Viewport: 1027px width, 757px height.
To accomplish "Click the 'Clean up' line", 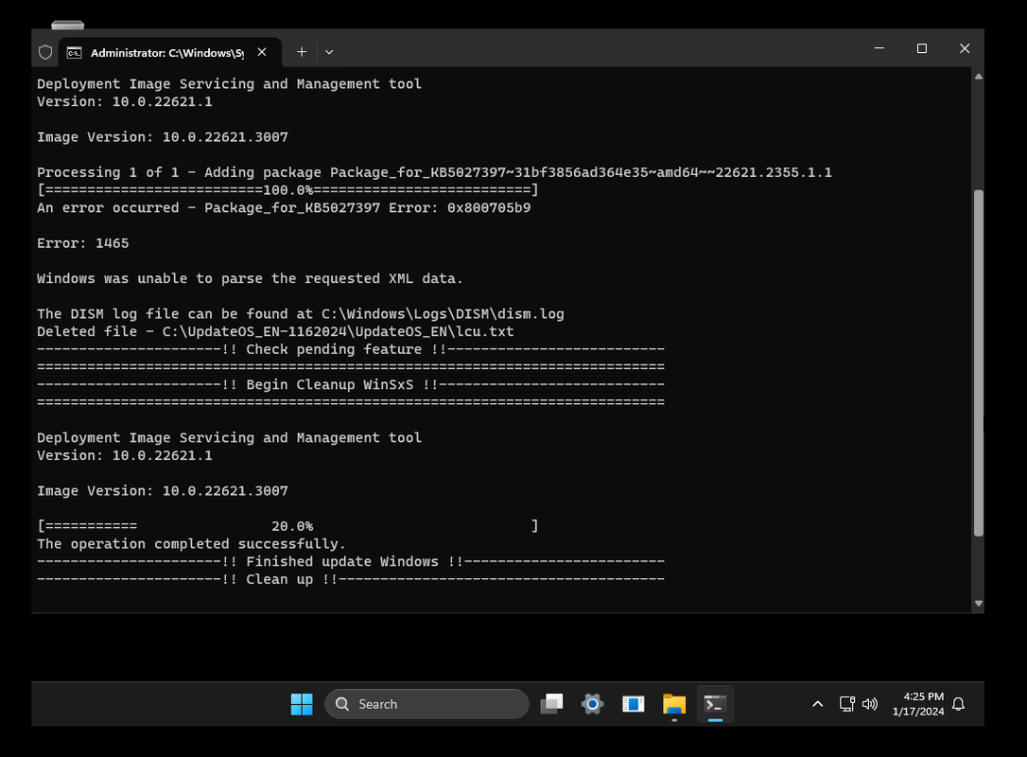I will [351, 580].
